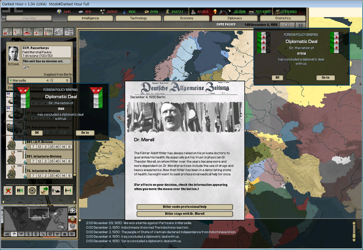The image size is (363, 250).
Task: Click OK on the Syria Diplomatic Deal popup
Action: pos(278,77)
